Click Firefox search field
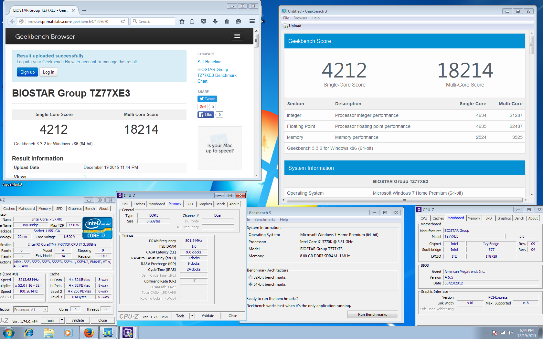 pyautogui.click(x=153, y=21)
